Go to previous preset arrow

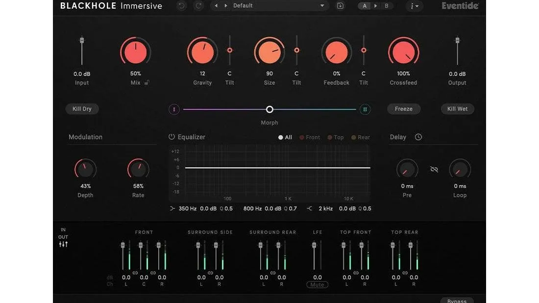(216, 6)
